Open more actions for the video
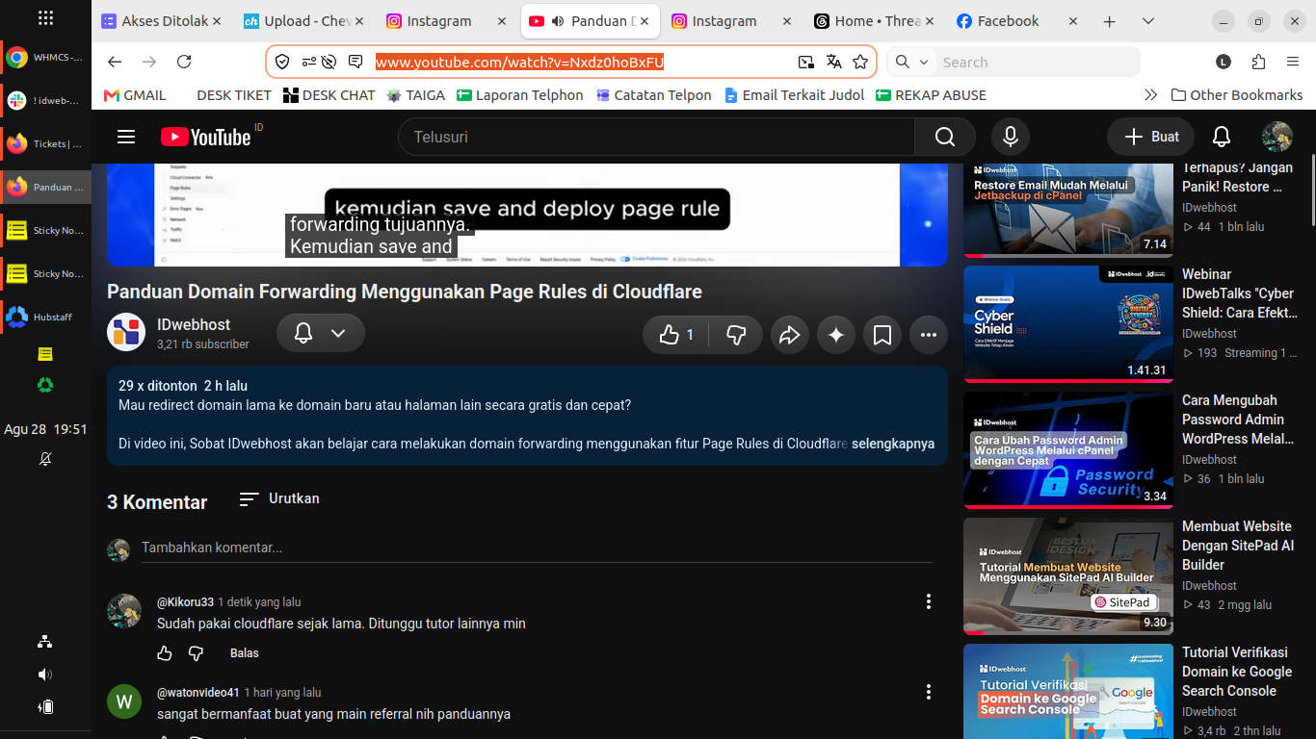 929,335
